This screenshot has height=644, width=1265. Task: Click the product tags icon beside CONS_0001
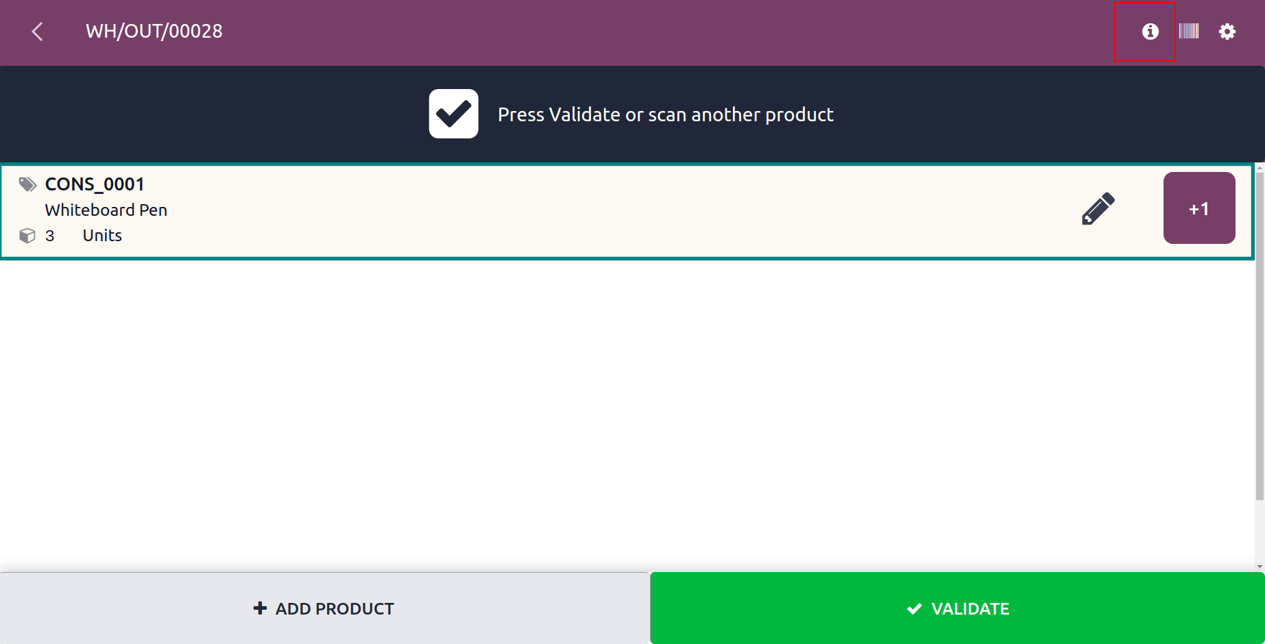27,184
